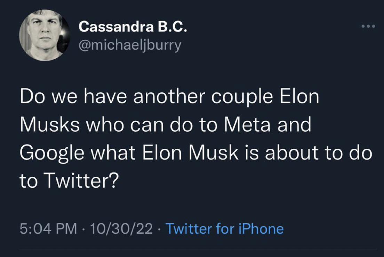The height and width of the screenshot is (257, 384).
Task: Click the 5:04 PM timestamp
Action: [48, 229]
